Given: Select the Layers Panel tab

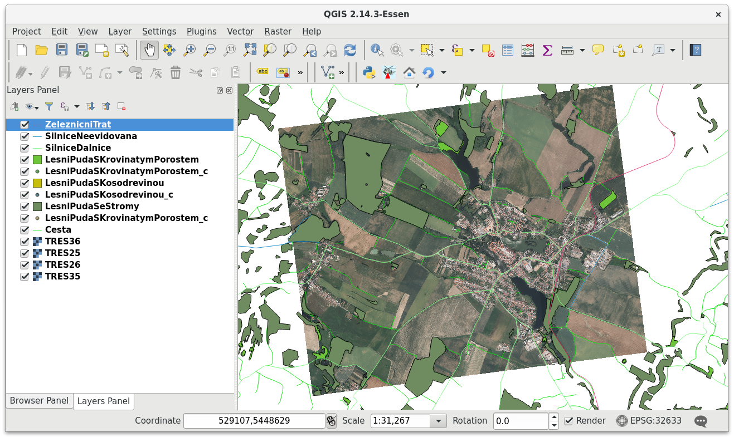Looking at the screenshot, I should (x=104, y=401).
